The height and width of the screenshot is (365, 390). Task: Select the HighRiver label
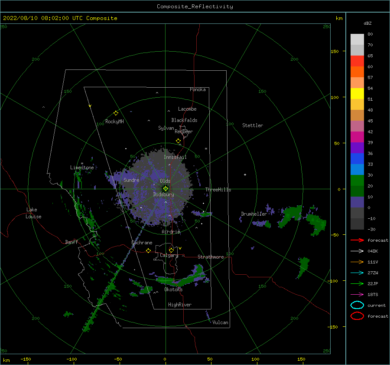tap(180, 305)
